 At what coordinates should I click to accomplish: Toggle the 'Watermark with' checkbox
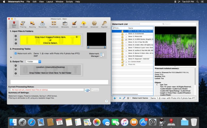click(15, 54)
